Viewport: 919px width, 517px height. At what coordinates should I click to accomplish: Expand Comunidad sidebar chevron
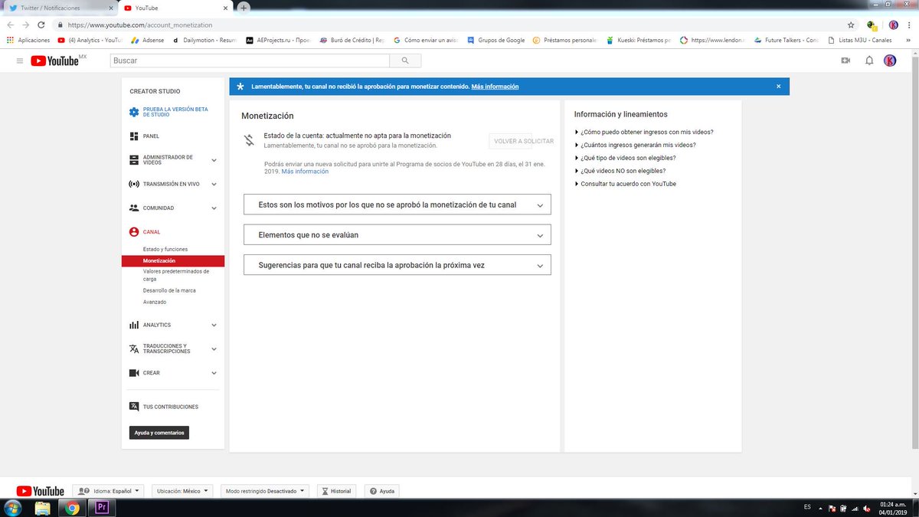[214, 208]
